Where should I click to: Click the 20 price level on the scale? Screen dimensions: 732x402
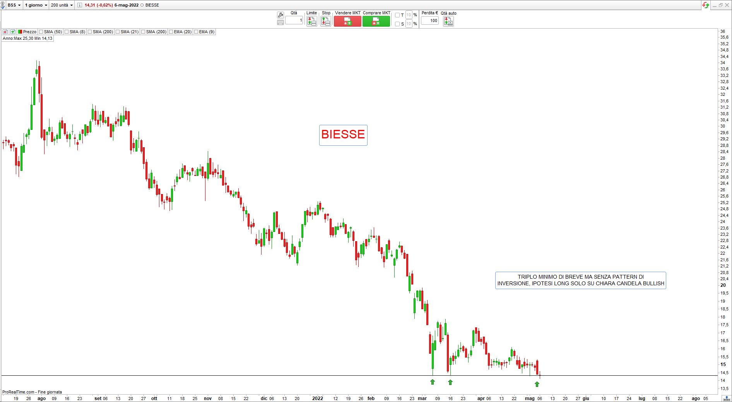coord(723,285)
